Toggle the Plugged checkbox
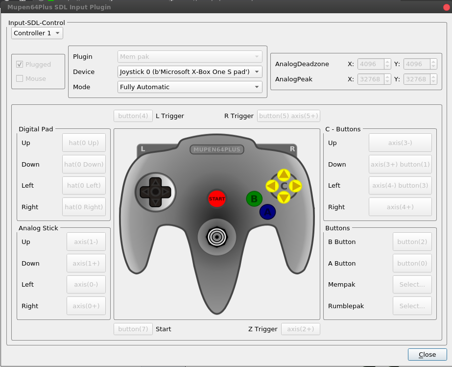 coord(20,64)
